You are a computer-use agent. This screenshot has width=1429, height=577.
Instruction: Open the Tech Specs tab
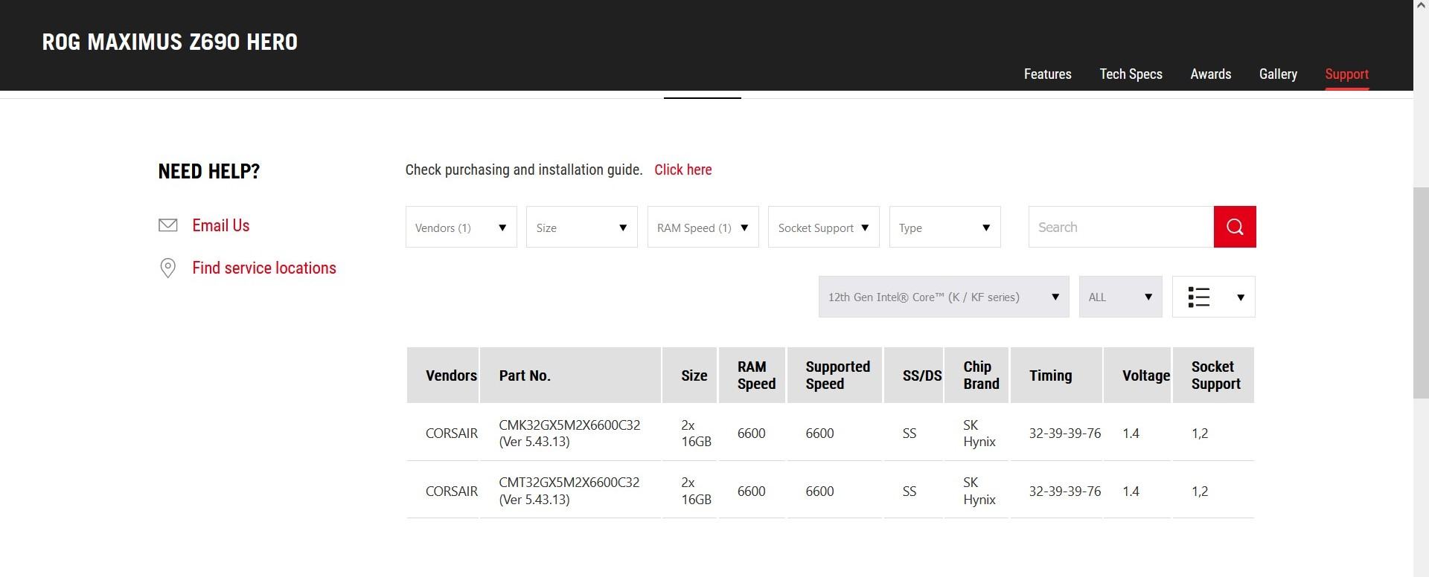point(1131,74)
